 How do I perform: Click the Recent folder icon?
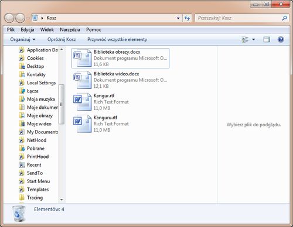coord(22,165)
